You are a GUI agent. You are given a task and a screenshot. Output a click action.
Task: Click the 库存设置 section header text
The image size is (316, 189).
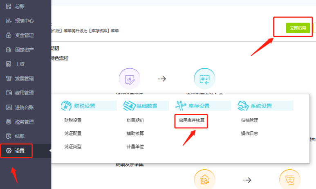coord(199,106)
